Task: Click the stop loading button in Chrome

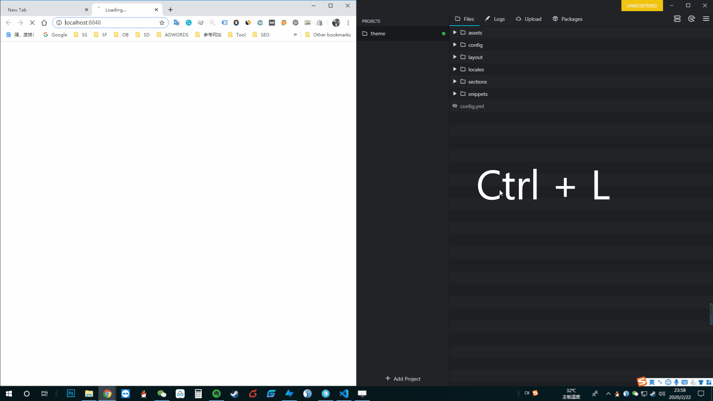Action: click(x=32, y=23)
